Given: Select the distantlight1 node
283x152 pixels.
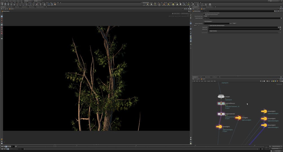Looking at the screenshot, I should [x=264, y=112].
